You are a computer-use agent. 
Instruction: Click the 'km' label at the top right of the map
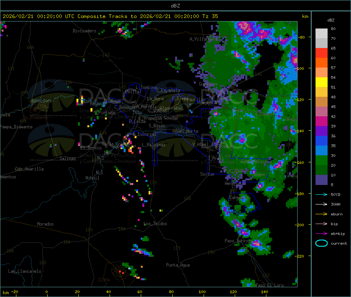[305, 16]
